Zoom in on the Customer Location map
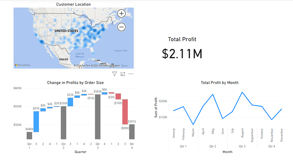The image size is (293, 166). tap(121, 14)
